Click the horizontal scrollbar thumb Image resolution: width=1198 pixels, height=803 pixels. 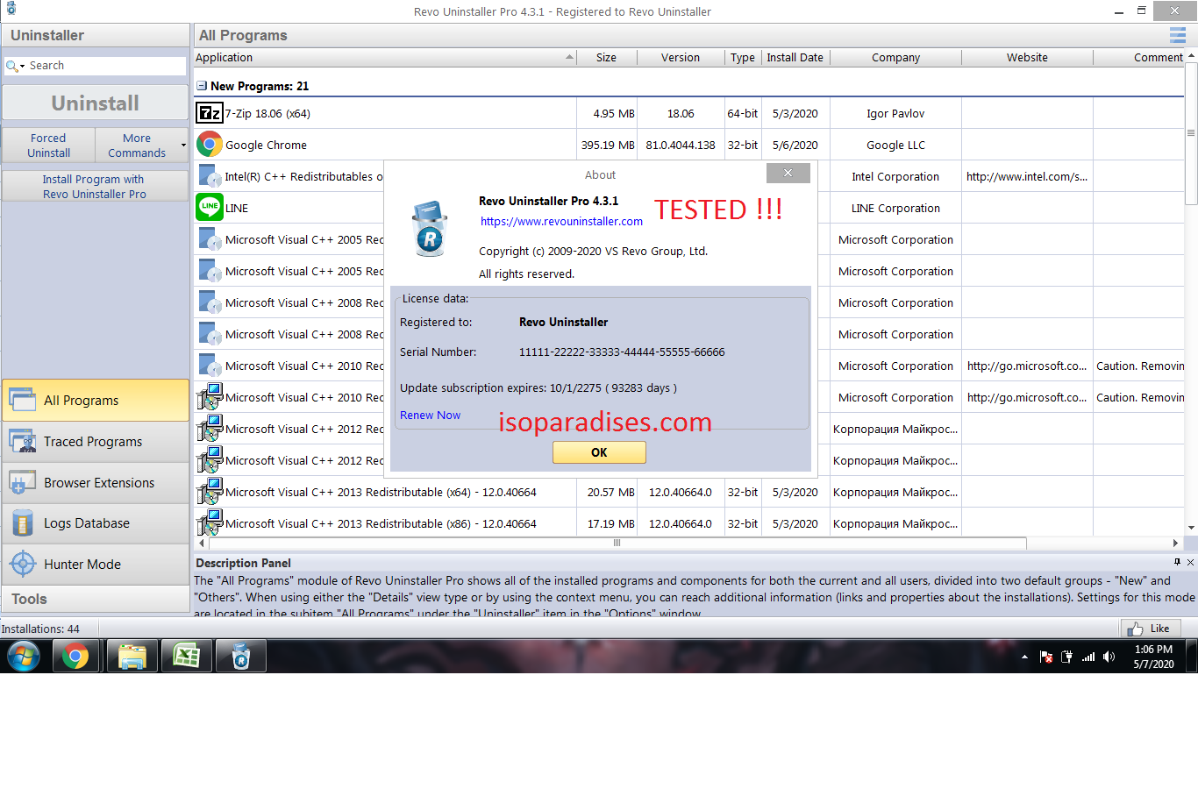point(617,543)
